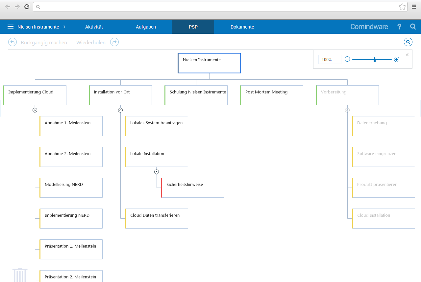Viewport: 421px width, 282px height.
Task: Bookmark the page with the star icon
Action: [402, 7]
